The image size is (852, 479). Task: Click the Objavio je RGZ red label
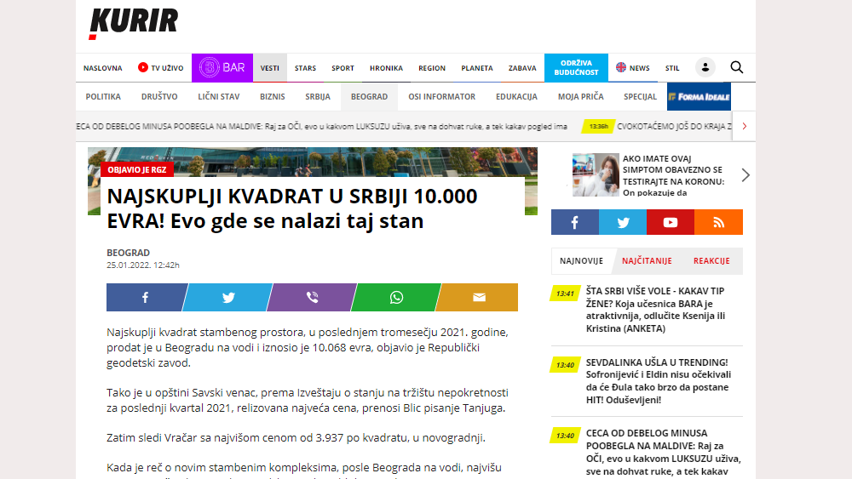[137, 170]
